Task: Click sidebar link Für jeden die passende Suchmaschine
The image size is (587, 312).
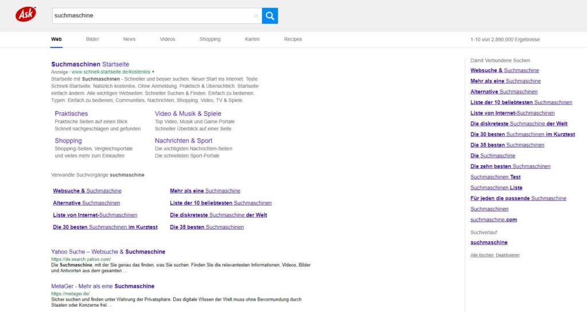Action: (x=518, y=199)
